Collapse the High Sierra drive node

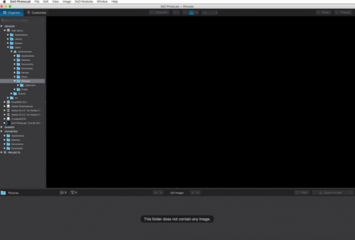tap(5, 31)
